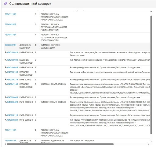
Task: Click the chain icon before 964010004R
Action: [5, 67]
